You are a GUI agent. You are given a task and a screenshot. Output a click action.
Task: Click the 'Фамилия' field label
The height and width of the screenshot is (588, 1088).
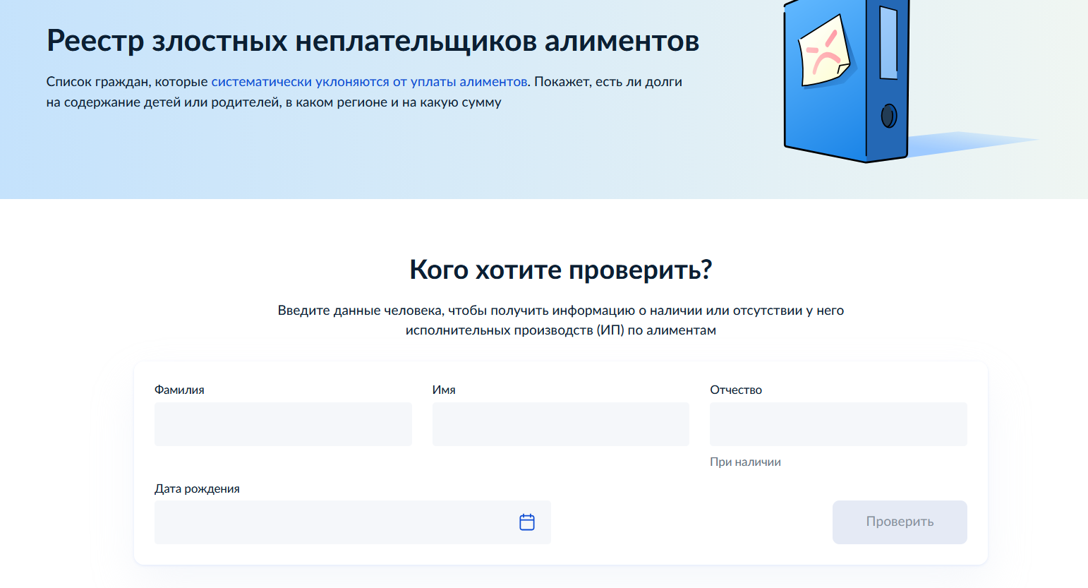[179, 390]
